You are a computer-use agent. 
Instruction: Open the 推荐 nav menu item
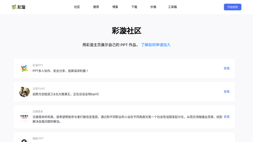(x=96, y=7)
